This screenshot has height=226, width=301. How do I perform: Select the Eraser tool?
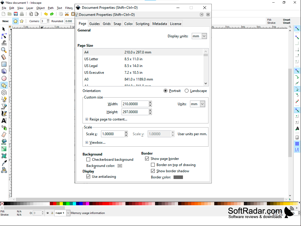click(4, 135)
